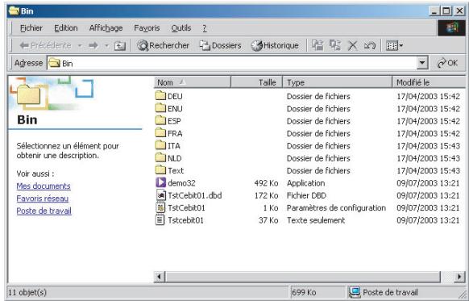Sort by the Taille column header
469x301 pixels.
[x=256, y=82]
